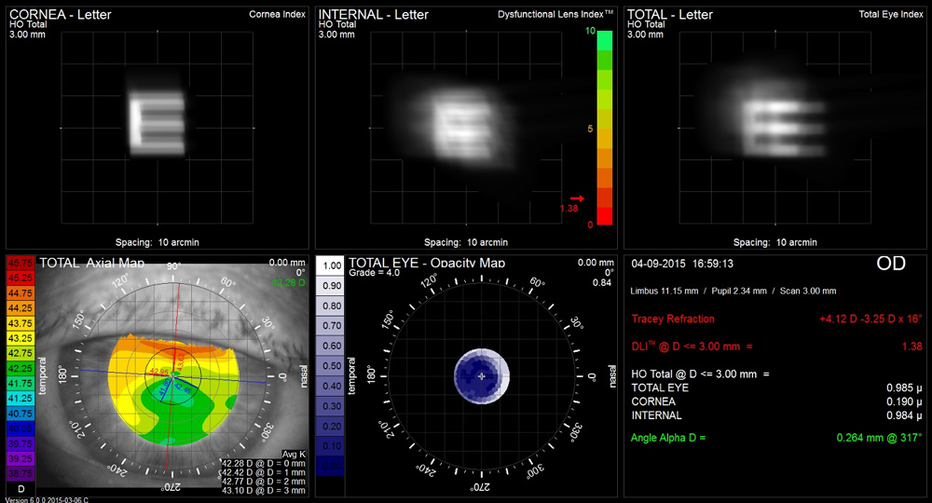
Task: Click the blurred E letter in CORNEA panel
Action: click(x=157, y=126)
